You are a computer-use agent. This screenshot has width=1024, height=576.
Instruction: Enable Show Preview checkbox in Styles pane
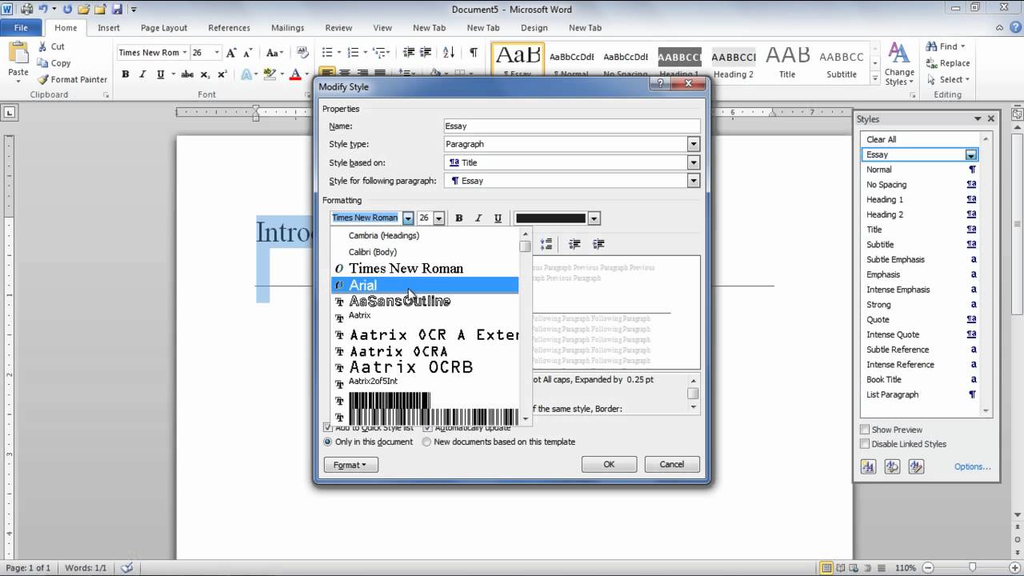(x=865, y=430)
